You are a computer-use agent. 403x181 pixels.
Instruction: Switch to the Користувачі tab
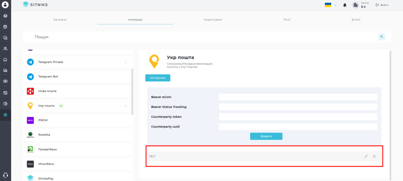(x=213, y=20)
